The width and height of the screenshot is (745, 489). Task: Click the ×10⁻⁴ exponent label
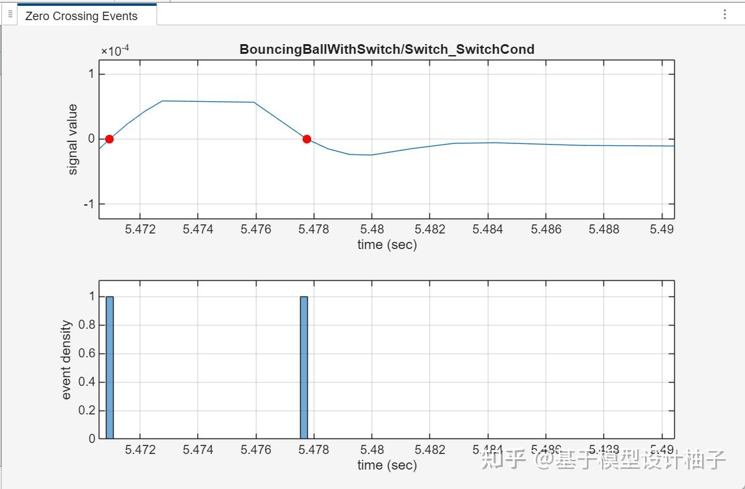pyautogui.click(x=115, y=50)
